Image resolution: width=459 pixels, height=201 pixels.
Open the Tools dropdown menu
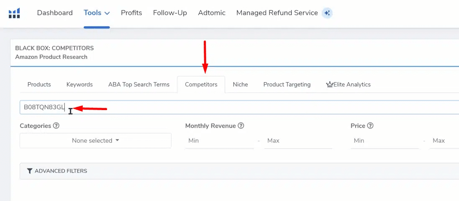pyautogui.click(x=97, y=13)
